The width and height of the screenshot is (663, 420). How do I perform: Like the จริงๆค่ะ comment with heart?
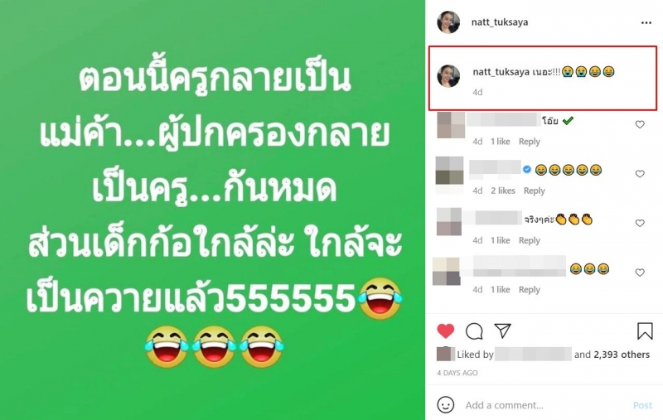[x=640, y=223]
